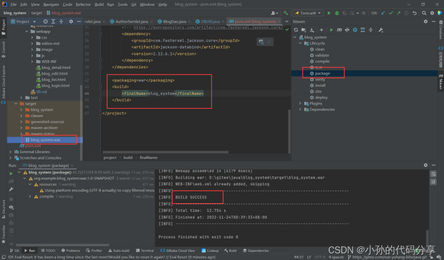The image size is (444, 260).
Task: Open Project view dropdown
Action: pyautogui.click(x=35, y=21)
